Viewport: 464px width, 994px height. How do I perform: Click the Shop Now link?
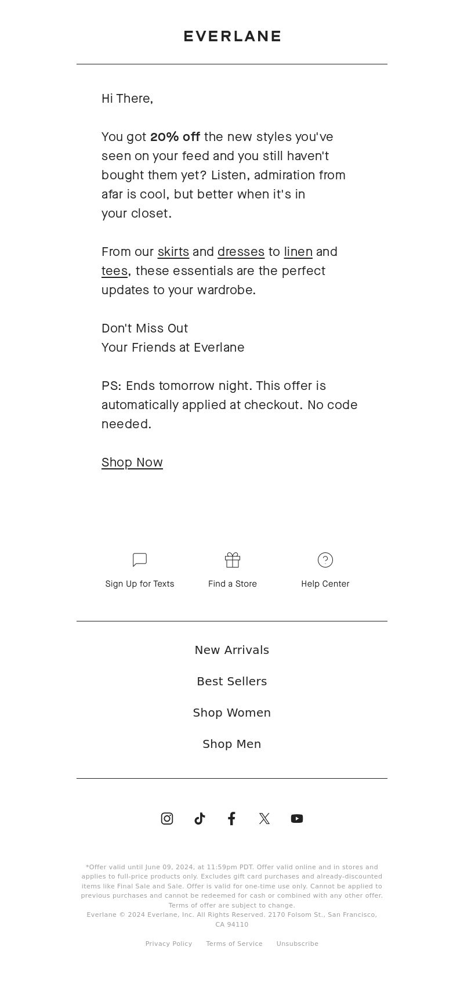132,462
